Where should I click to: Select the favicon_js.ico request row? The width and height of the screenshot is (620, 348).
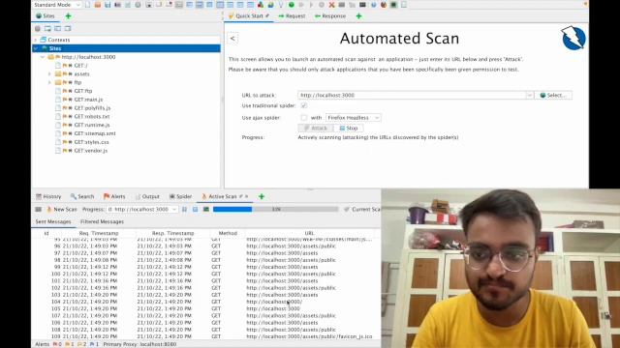[x=205, y=336]
